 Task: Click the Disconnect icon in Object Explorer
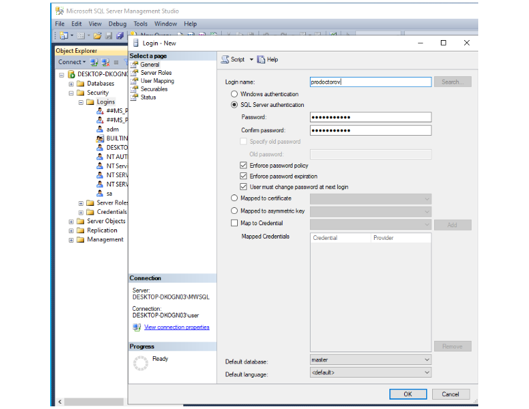(x=106, y=62)
